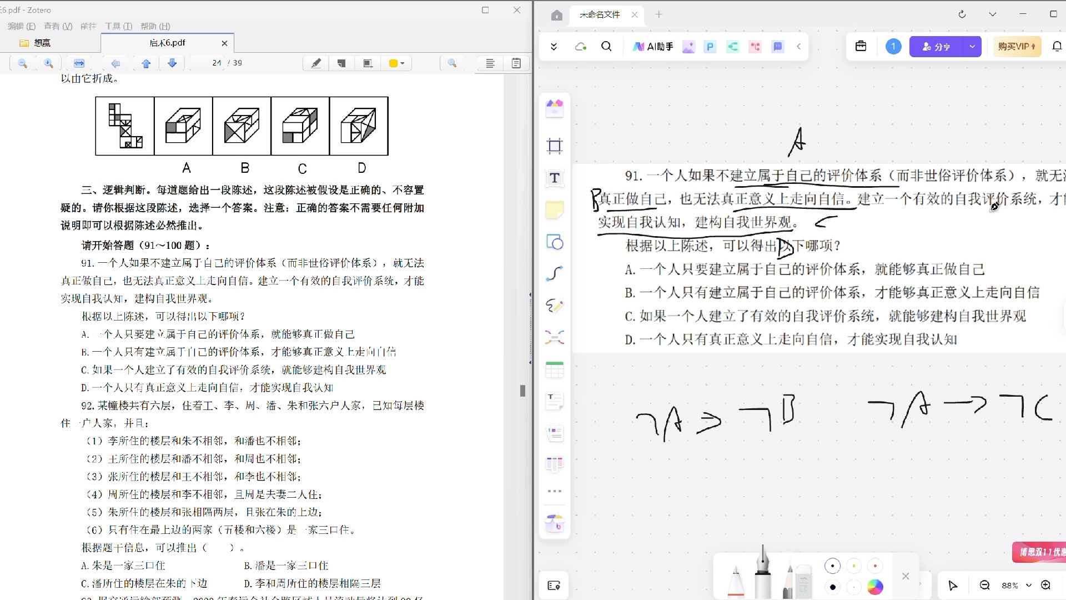Open the notifications bell
The image size is (1066, 600).
1058,47
